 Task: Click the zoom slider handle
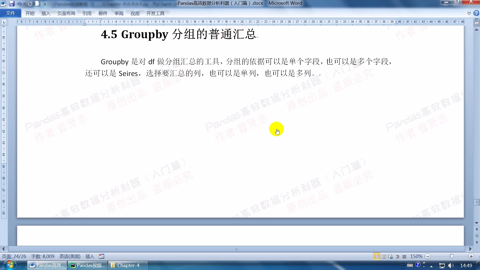tap(451, 256)
